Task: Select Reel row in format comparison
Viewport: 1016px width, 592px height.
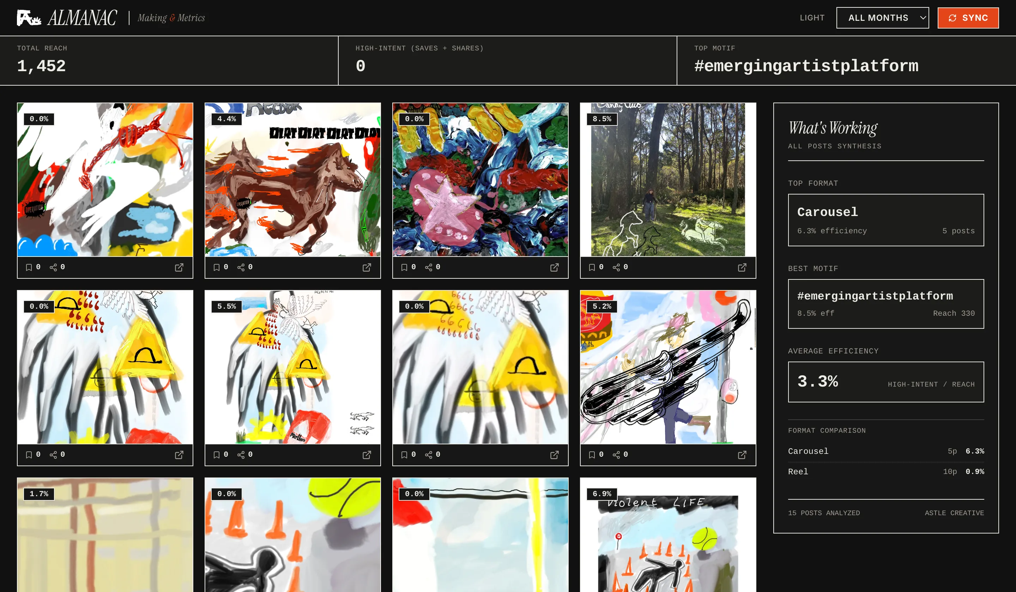Action: (x=886, y=471)
